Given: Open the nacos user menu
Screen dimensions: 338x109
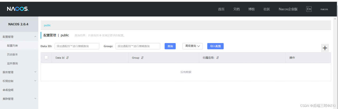Looking at the screenshot, I should (324, 9).
